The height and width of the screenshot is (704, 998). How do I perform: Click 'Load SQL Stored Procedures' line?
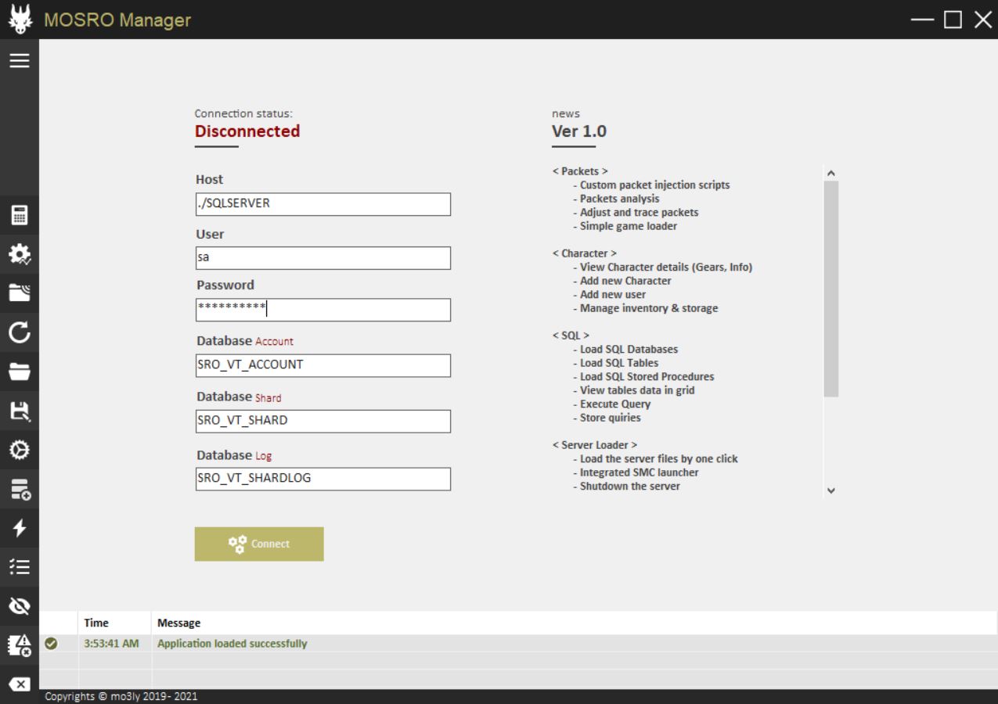pos(643,377)
